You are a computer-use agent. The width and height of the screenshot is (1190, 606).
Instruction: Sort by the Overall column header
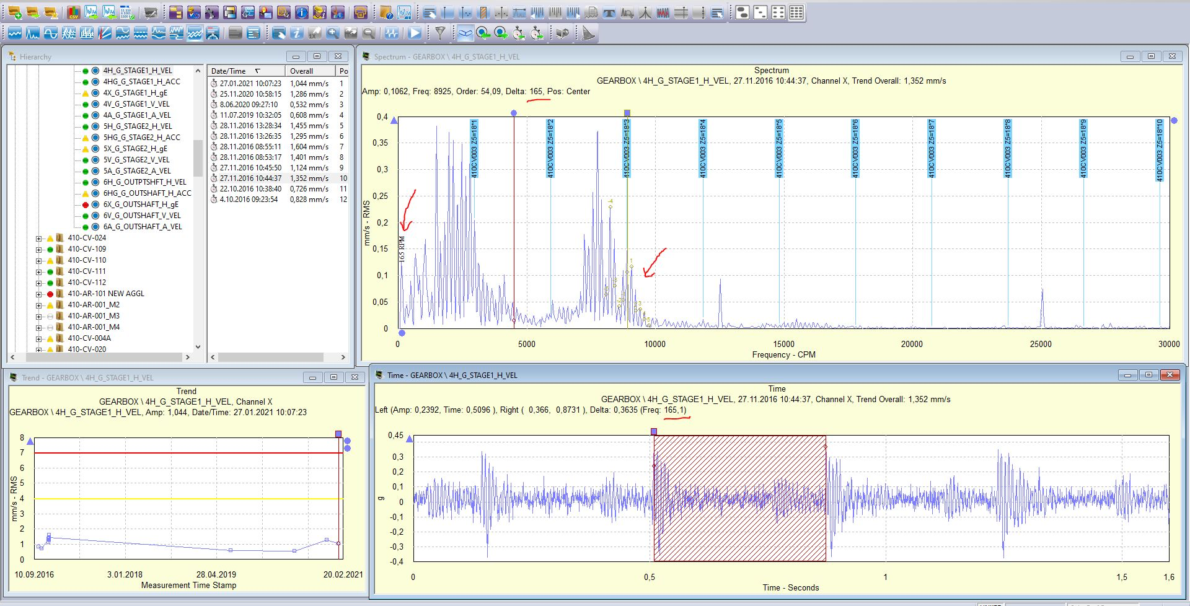[x=310, y=71]
